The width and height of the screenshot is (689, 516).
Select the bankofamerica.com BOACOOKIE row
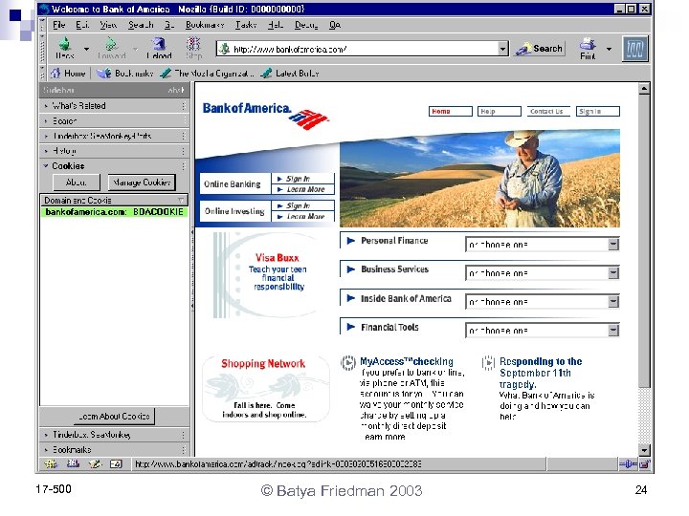point(114,212)
